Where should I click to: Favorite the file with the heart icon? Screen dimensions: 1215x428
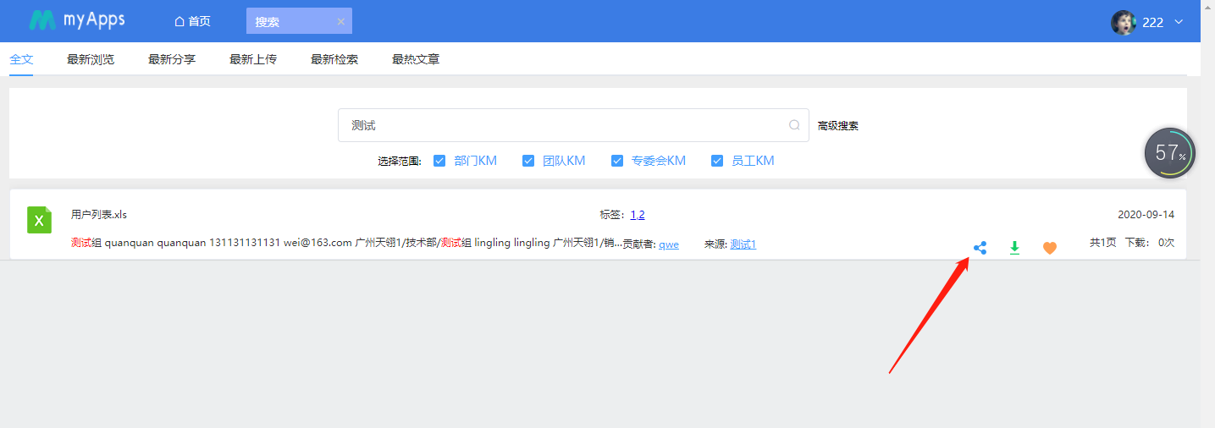[1050, 248]
